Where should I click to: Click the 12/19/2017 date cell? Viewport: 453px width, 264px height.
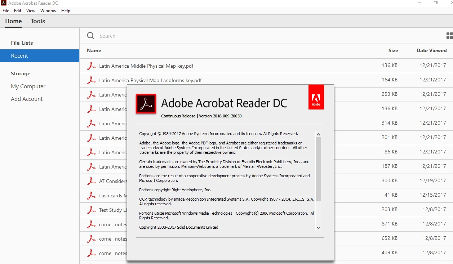point(433,180)
